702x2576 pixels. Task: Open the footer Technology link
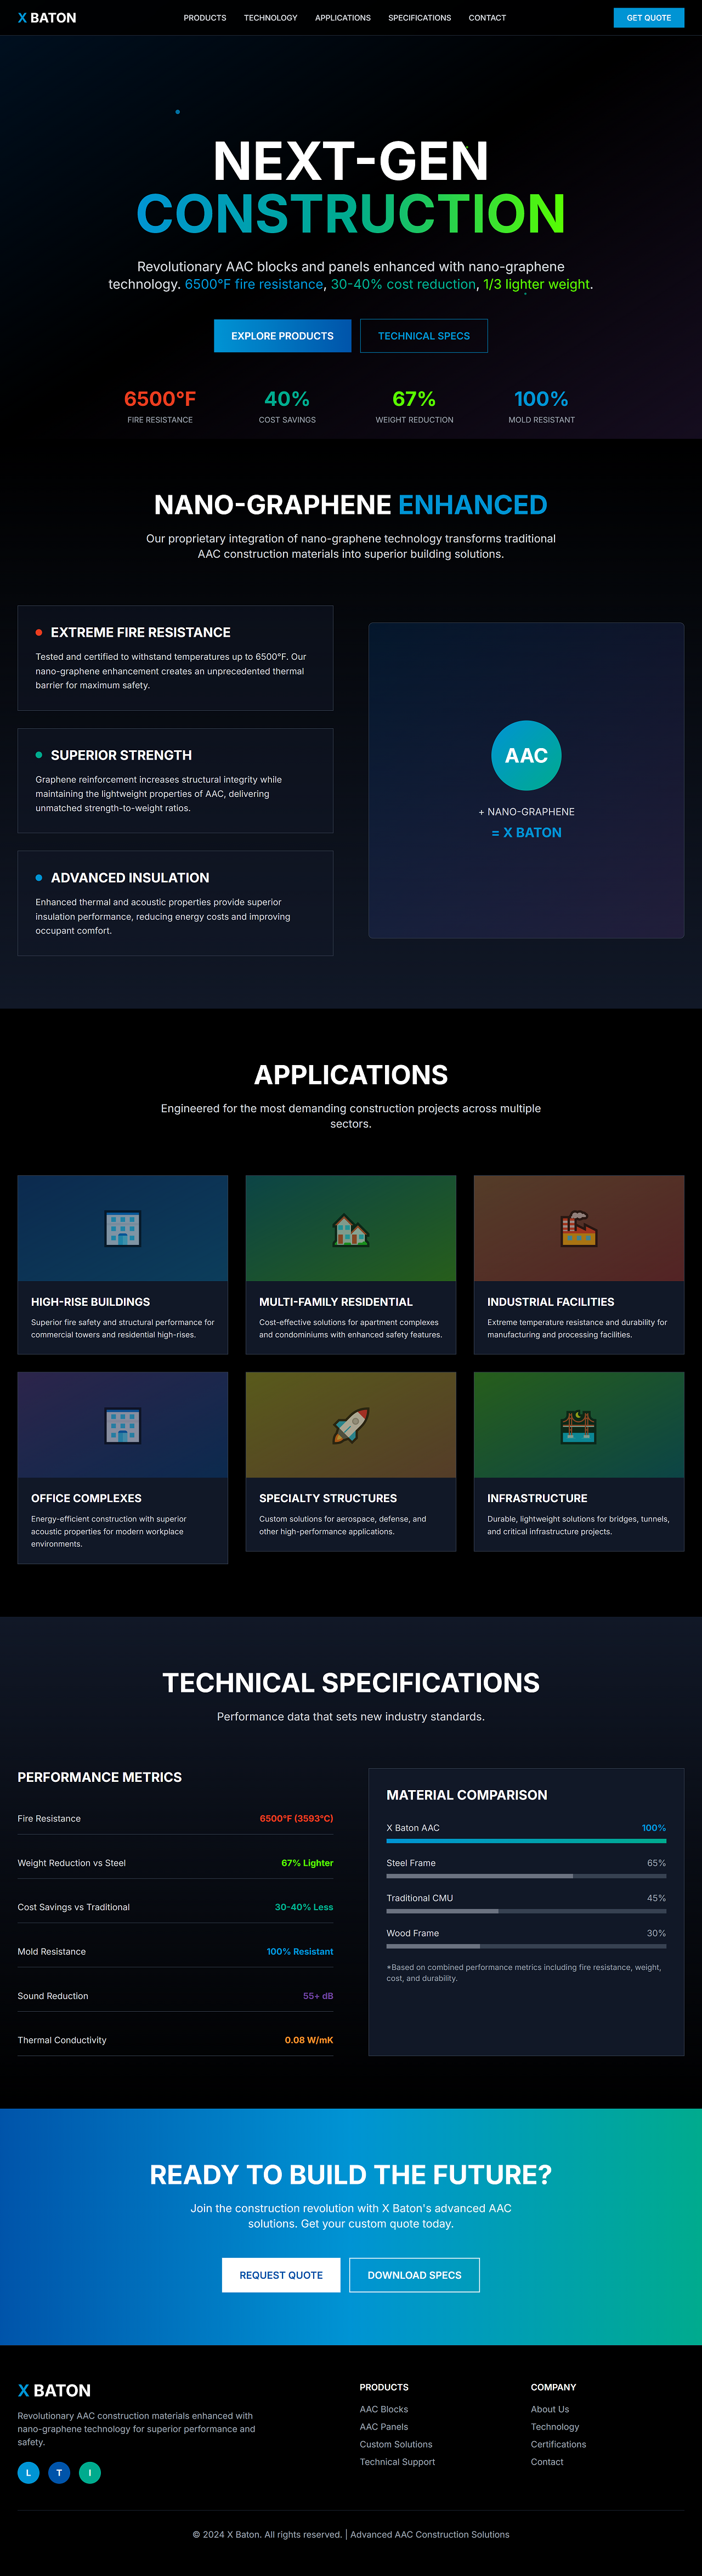555,2427
